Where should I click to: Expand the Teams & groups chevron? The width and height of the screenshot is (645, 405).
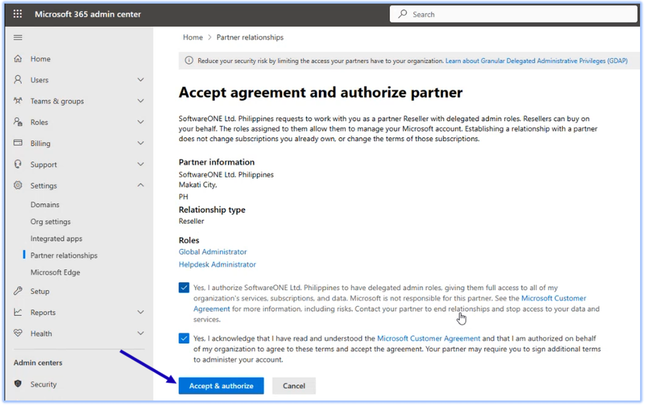[x=140, y=101]
